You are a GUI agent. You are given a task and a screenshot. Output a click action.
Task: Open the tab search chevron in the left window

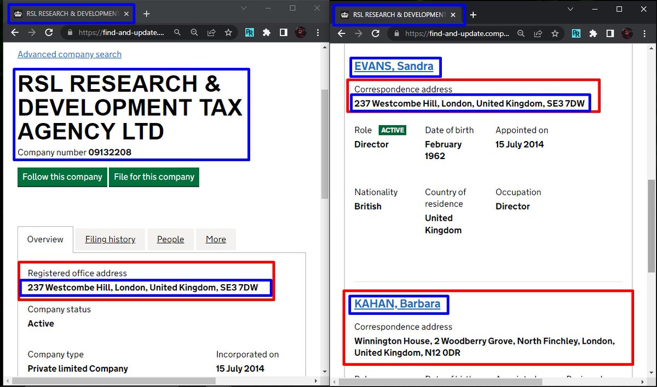[x=244, y=8]
